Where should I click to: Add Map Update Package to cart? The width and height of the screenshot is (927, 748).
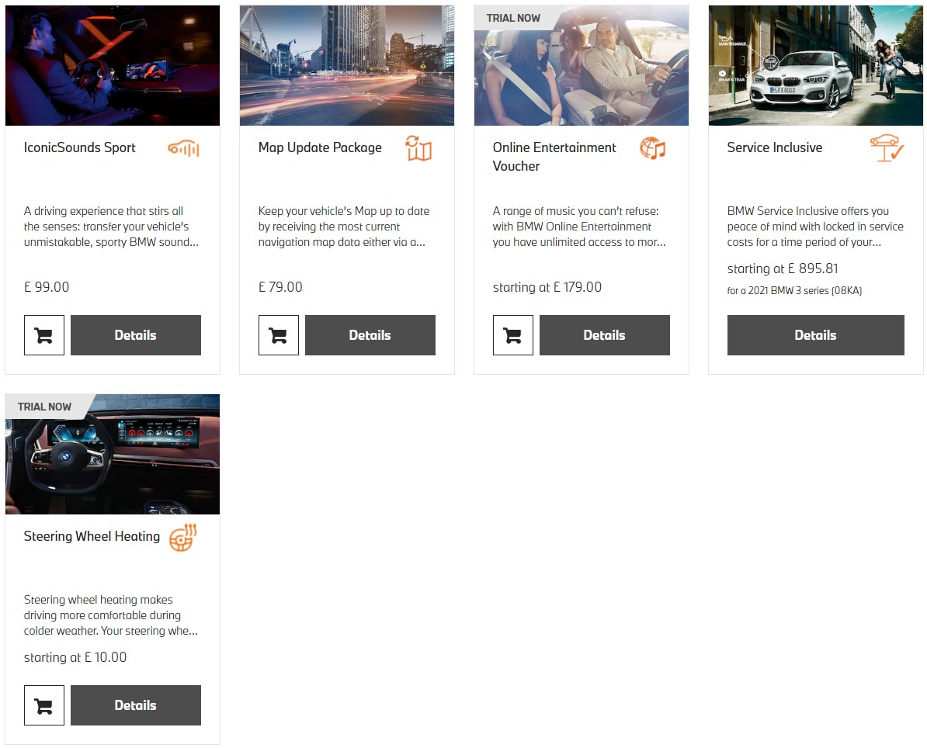(279, 335)
